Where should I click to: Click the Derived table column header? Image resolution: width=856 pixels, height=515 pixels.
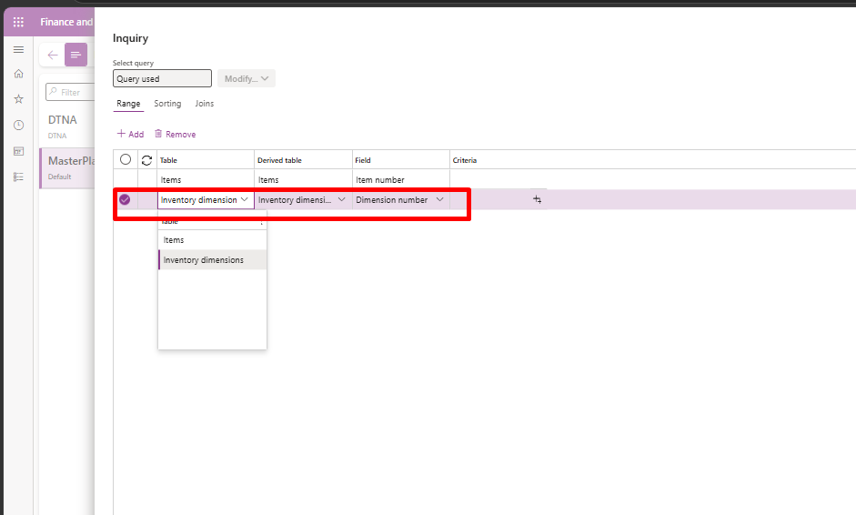(x=303, y=160)
